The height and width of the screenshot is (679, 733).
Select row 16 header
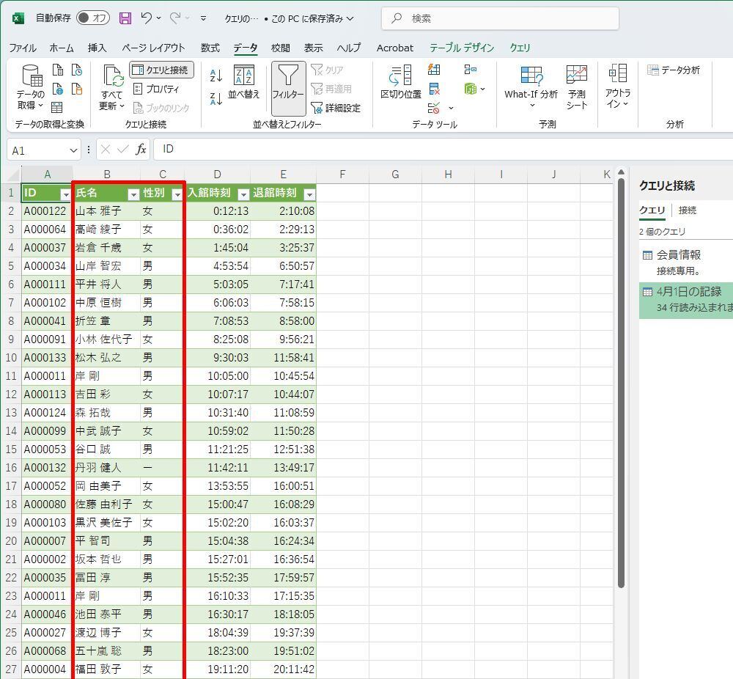[11, 468]
